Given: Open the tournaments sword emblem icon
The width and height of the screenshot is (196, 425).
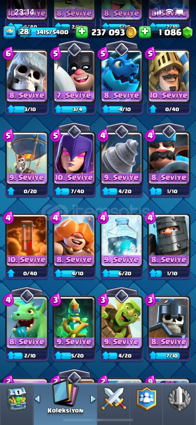Looking at the screenshot, I should tap(178, 398).
